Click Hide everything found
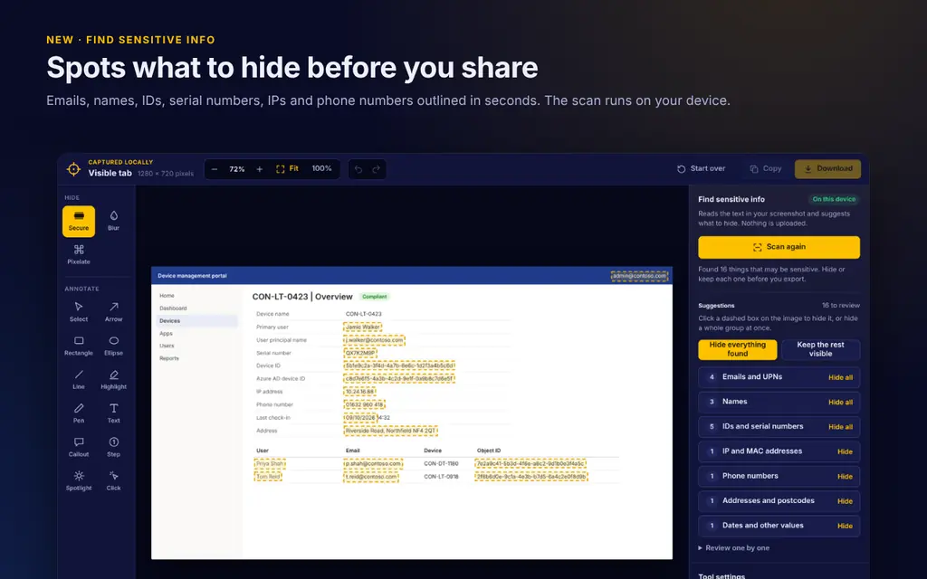Image resolution: width=927 pixels, height=579 pixels. tap(737, 349)
